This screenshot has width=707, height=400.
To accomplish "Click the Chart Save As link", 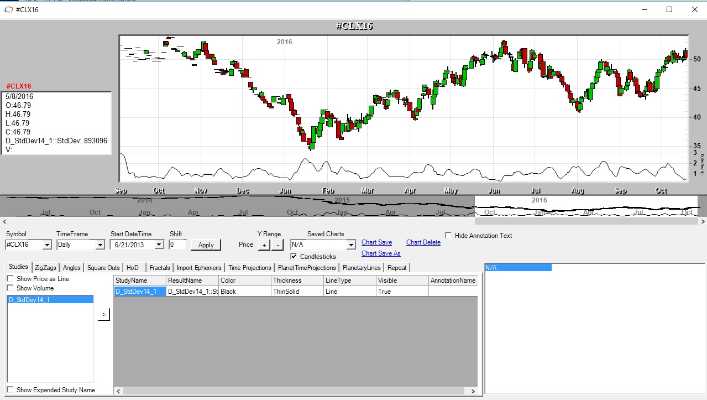I will (x=381, y=253).
